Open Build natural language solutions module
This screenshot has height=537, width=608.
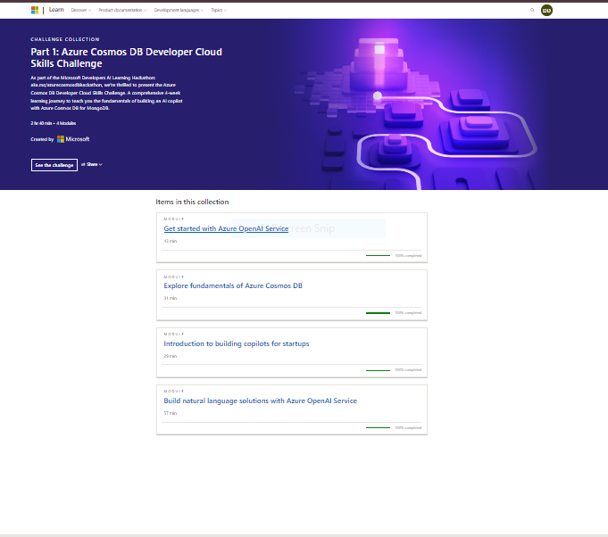click(260, 401)
